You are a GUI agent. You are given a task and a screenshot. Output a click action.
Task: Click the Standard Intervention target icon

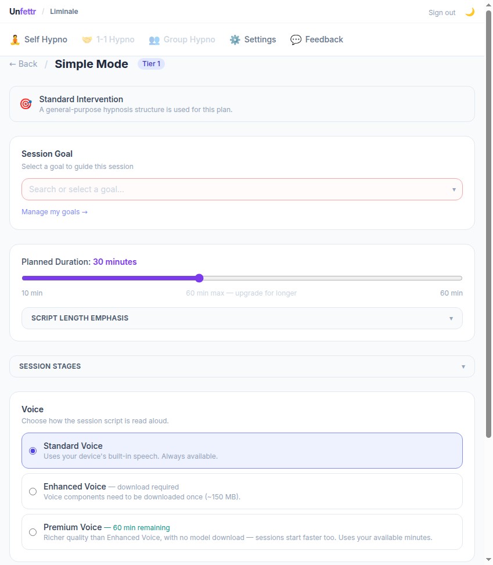pyautogui.click(x=26, y=104)
